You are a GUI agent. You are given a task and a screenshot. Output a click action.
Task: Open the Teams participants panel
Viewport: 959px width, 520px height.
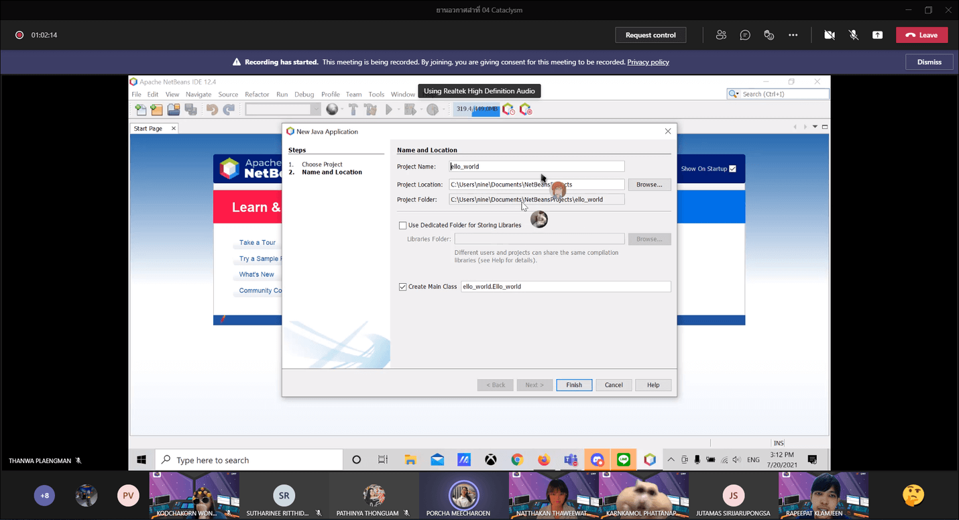pyautogui.click(x=721, y=35)
